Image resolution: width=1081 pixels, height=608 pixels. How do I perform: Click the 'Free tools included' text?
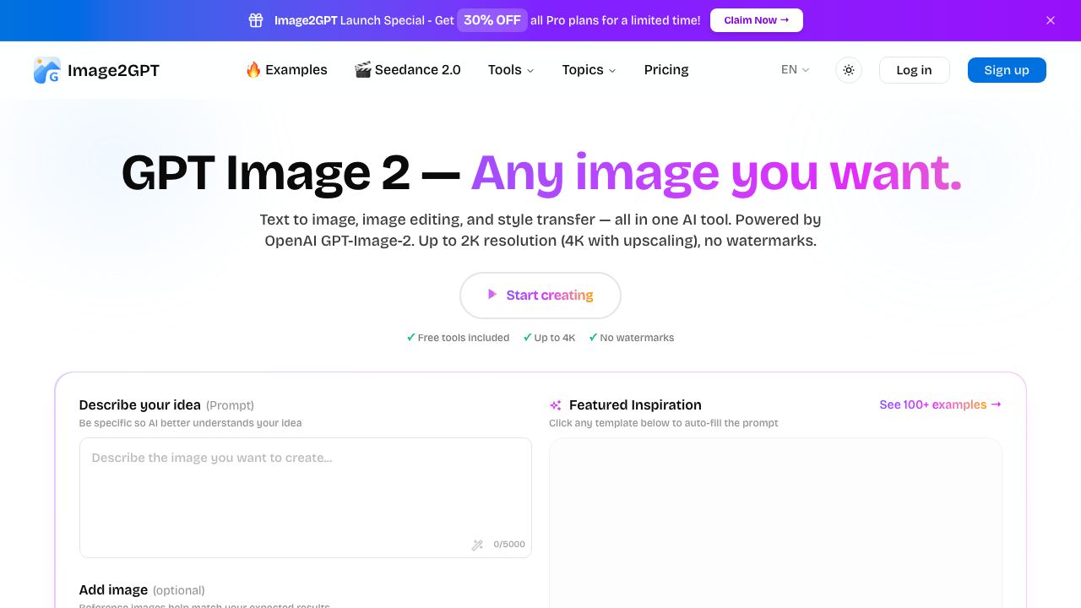click(x=463, y=338)
